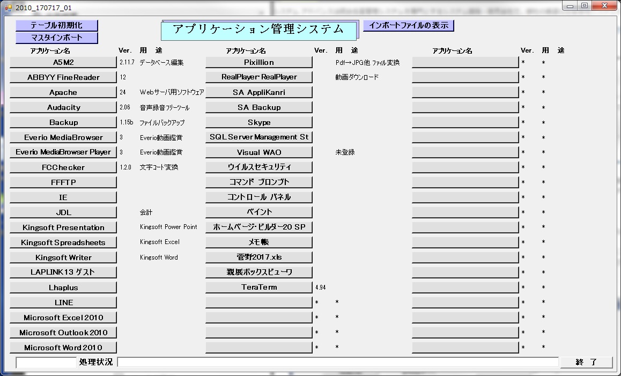Click the 音声録音フリーツール description

164,107
